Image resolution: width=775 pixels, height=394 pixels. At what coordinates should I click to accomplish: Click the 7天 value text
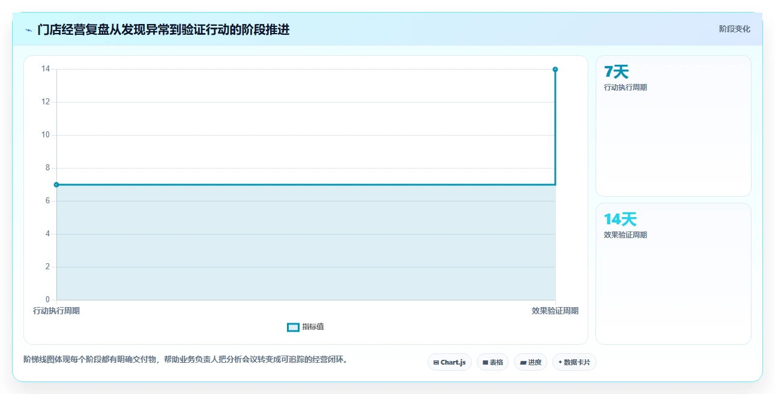pos(616,72)
